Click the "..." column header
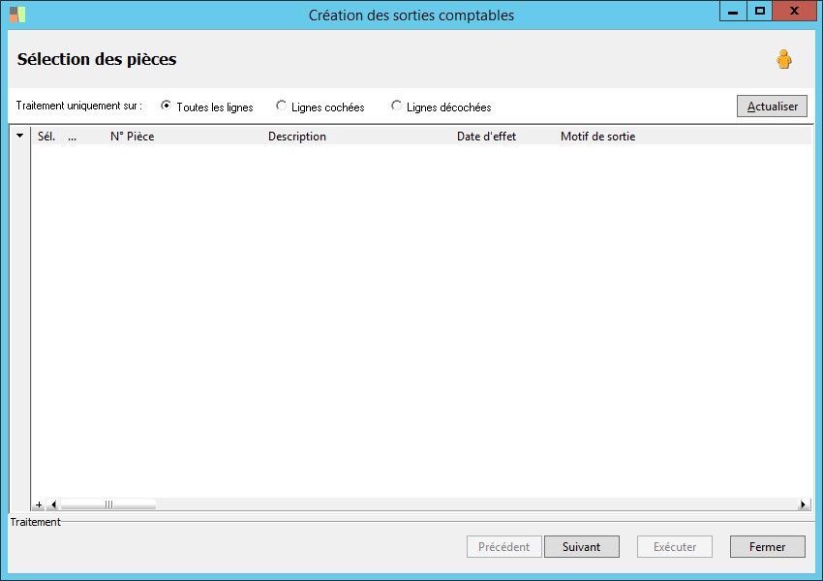823x581 pixels. (x=72, y=137)
